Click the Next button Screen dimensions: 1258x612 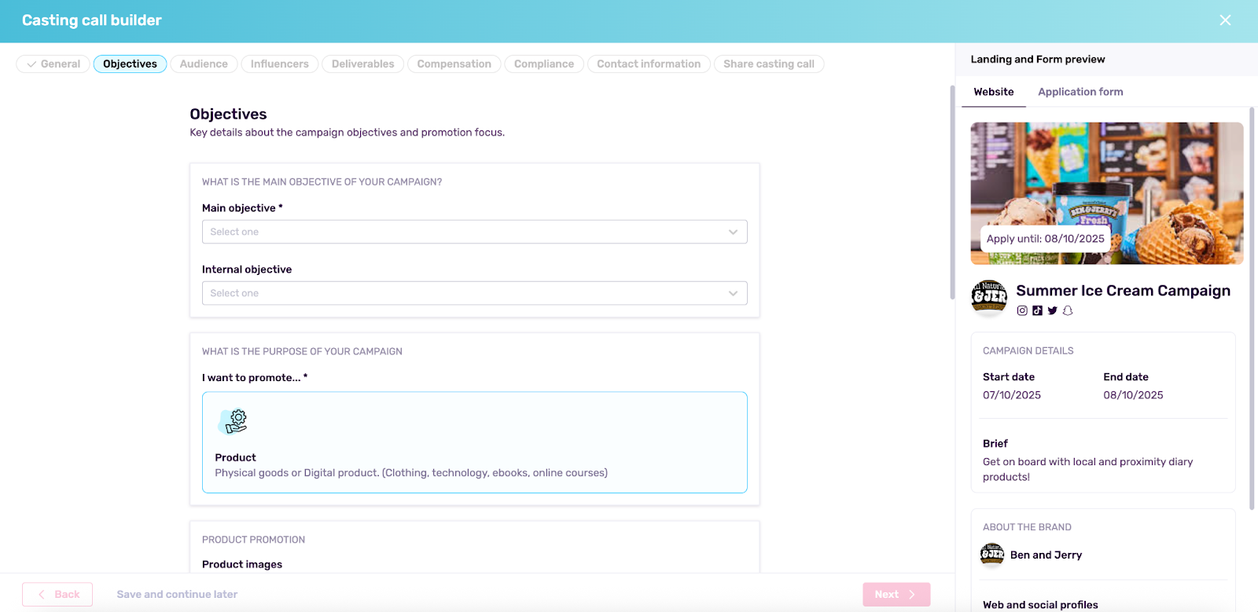pyautogui.click(x=896, y=595)
